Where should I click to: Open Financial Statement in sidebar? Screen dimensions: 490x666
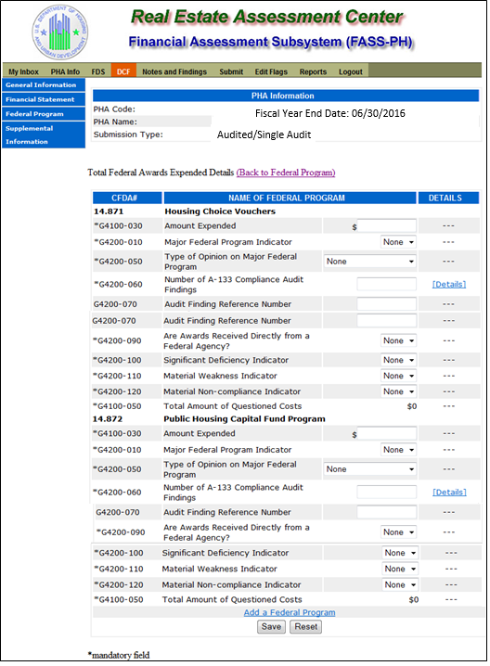[44, 99]
